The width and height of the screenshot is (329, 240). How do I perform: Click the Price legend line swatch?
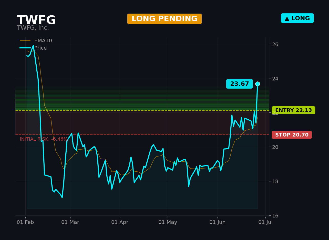coord(25,48)
